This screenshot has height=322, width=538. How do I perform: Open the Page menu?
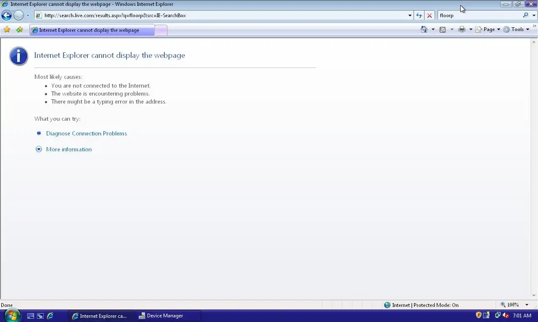tap(488, 29)
